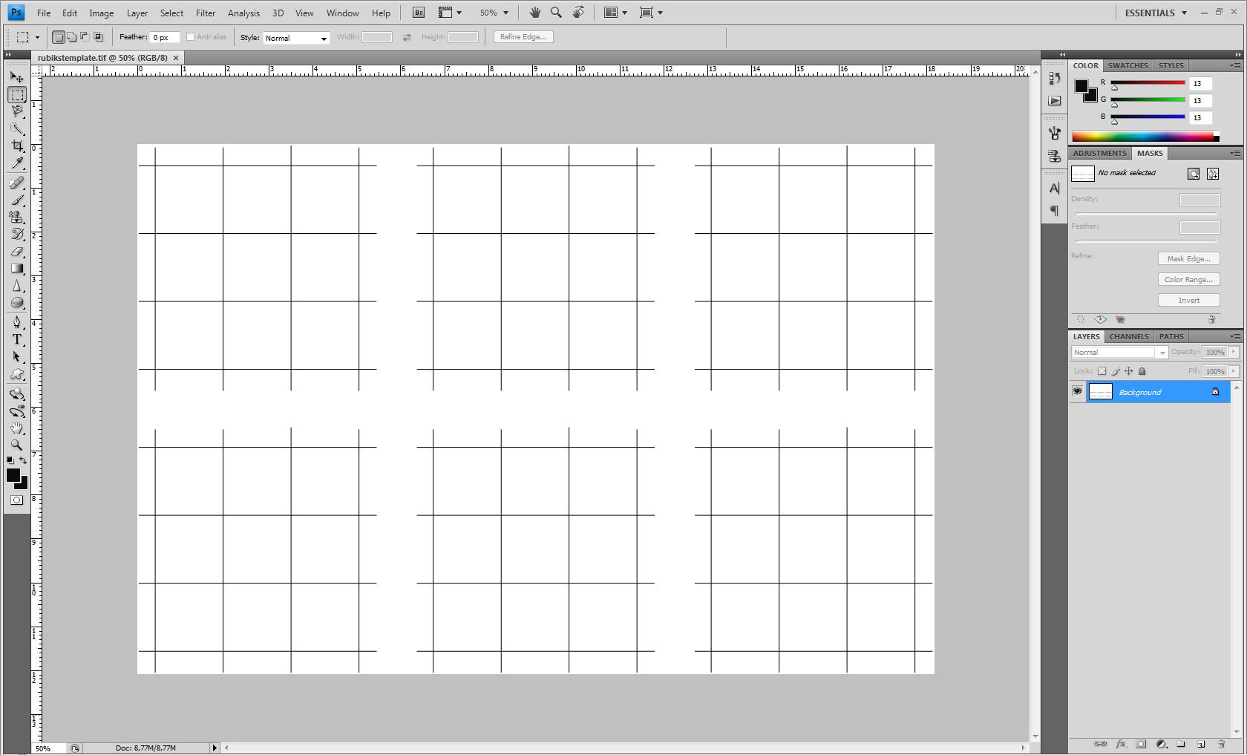The width and height of the screenshot is (1247, 755).
Task: Select the 3D Rotate tool
Action: [x=17, y=394]
